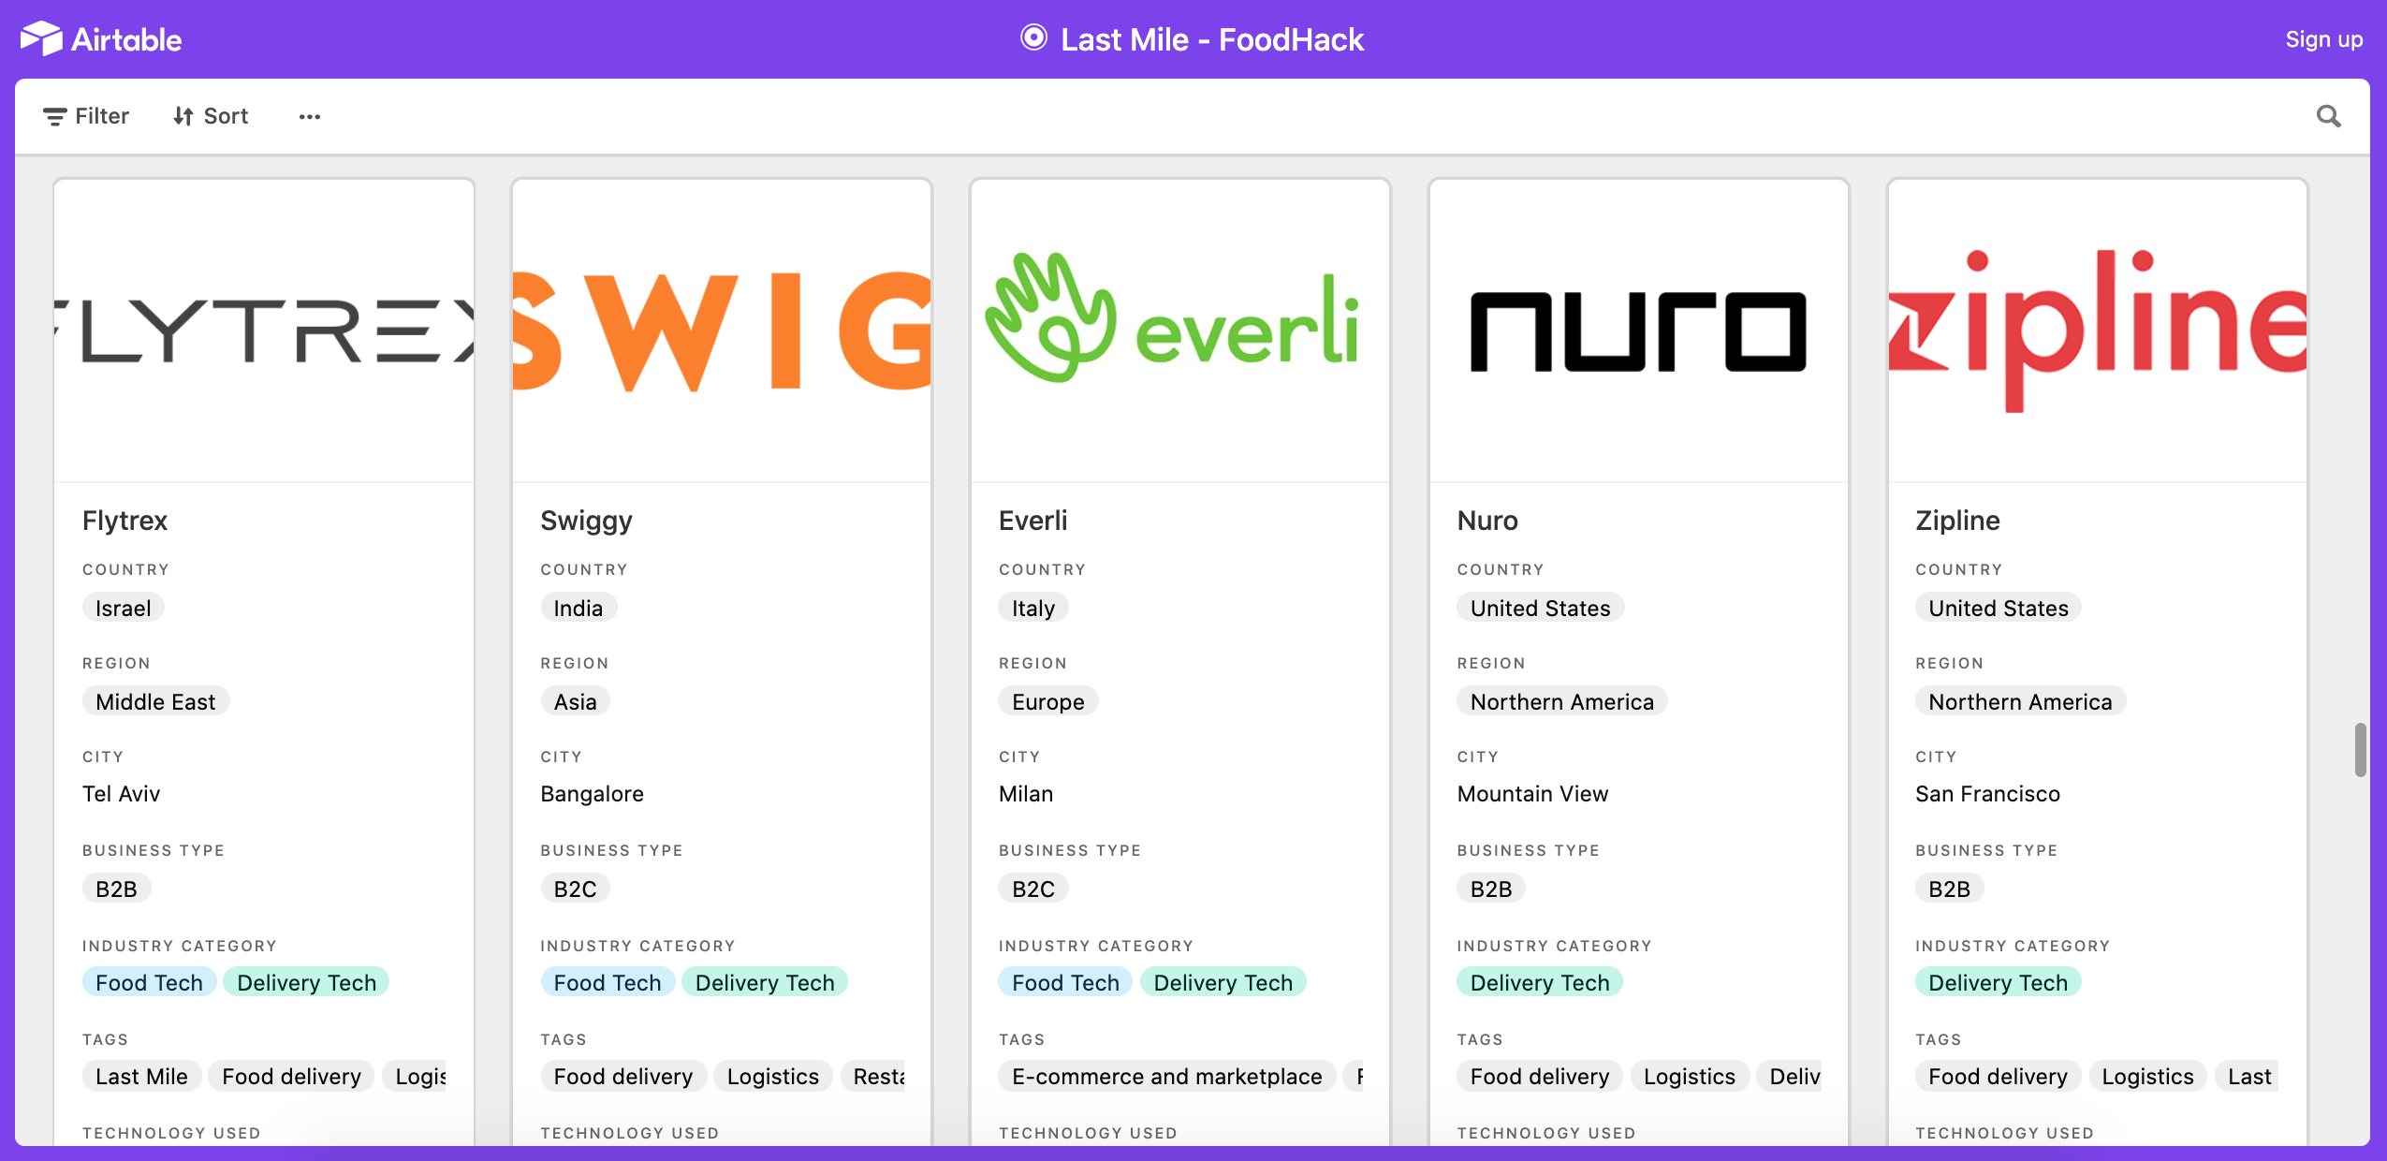
Task: Click Flytrex's Food delivery tag
Action: (x=291, y=1076)
